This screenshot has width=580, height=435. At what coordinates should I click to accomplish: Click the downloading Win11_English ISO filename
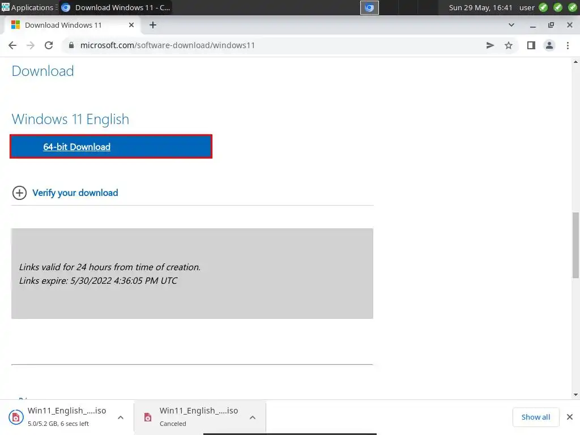[67, 411]
